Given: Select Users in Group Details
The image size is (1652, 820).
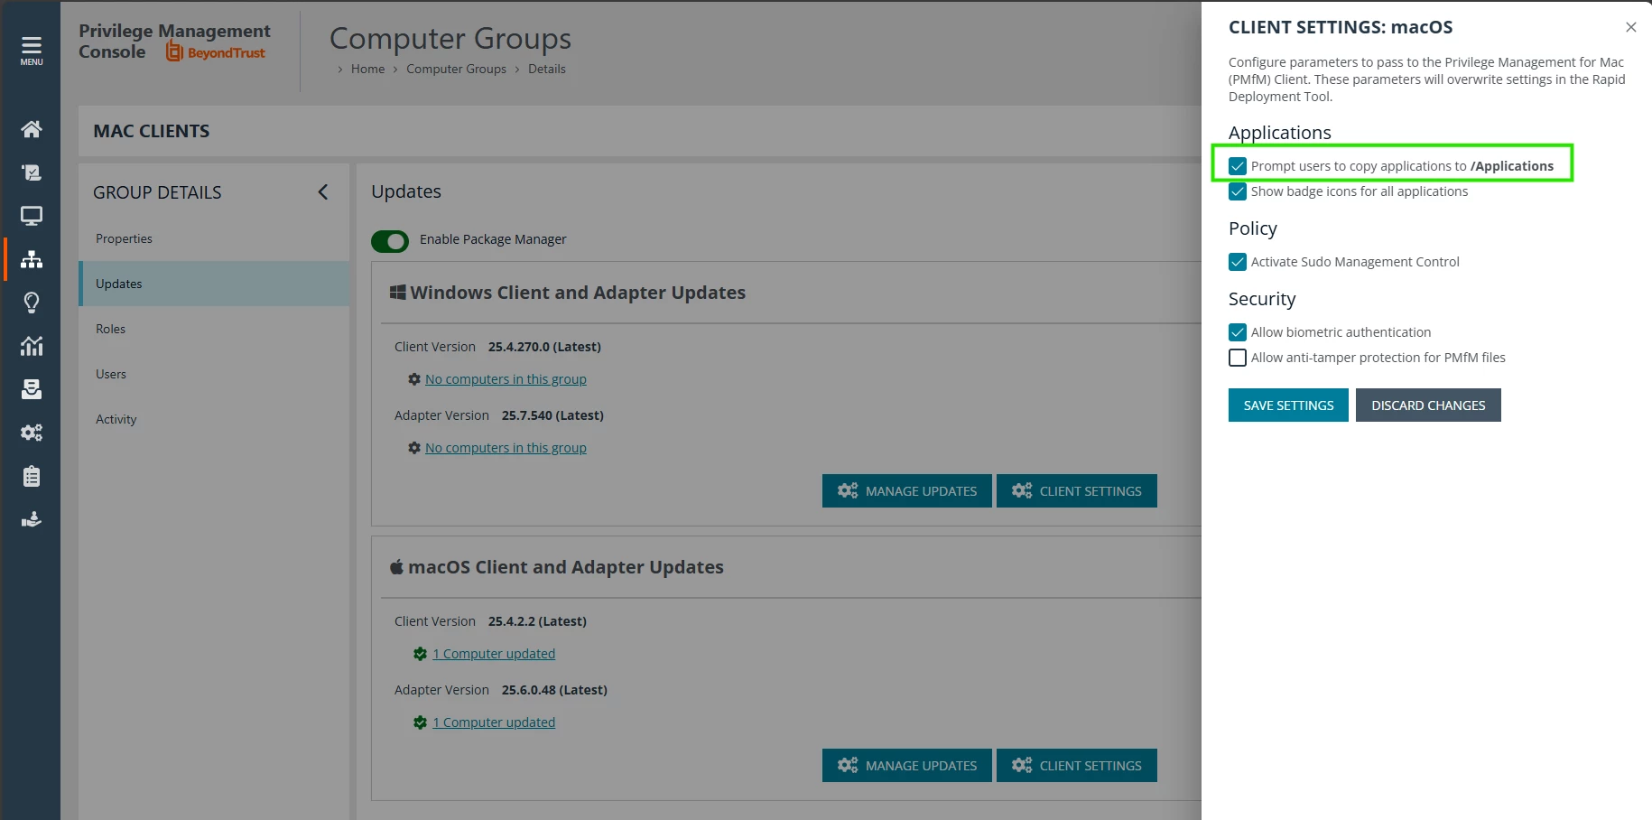Looking at the screenshot, I should point(214,374).
